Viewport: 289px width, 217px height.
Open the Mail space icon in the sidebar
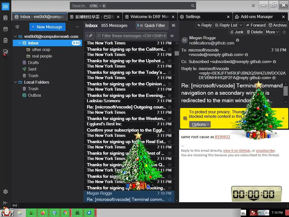(6, 7)
